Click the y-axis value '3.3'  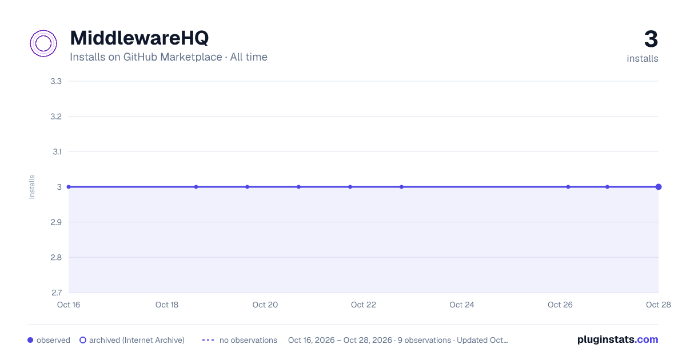[x=56, y=81]
